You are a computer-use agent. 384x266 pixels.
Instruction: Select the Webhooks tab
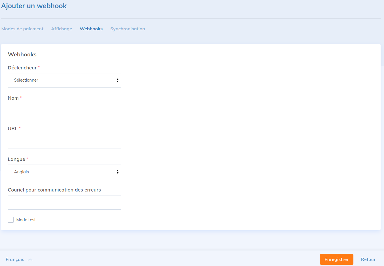[91, 29]
